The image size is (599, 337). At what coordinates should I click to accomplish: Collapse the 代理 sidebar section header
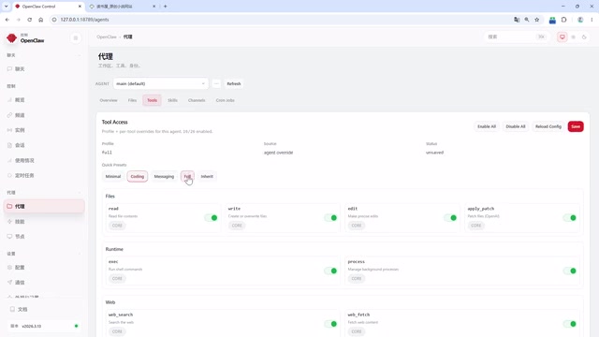tap(44, 193)
